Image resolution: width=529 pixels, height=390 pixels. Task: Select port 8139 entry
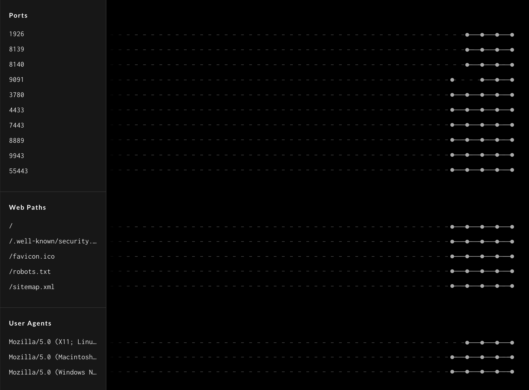point(16,49)
